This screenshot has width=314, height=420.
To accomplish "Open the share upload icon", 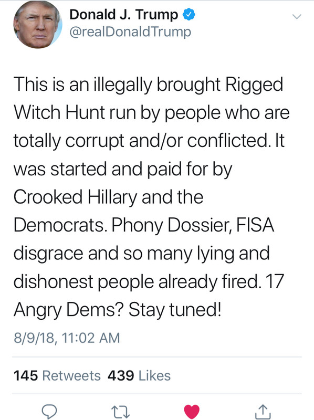I will [263, 412].
